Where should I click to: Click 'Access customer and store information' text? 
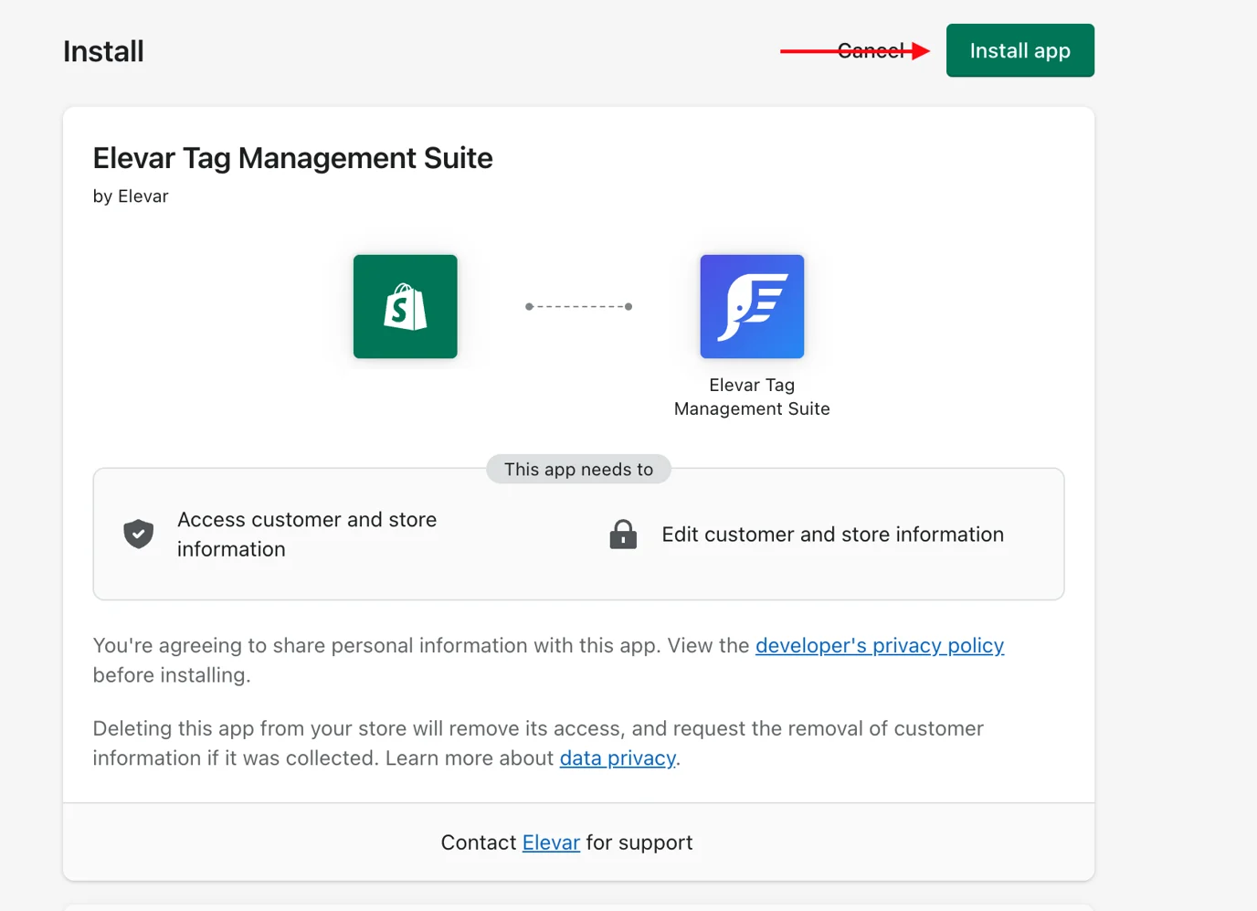307,535
